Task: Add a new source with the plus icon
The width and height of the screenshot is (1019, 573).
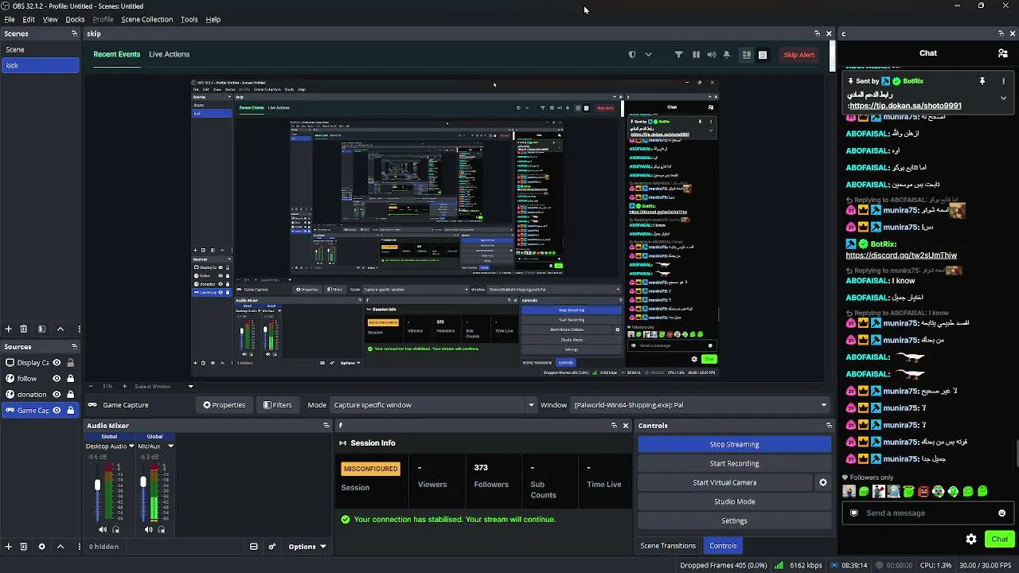Action: click(8, 547)
